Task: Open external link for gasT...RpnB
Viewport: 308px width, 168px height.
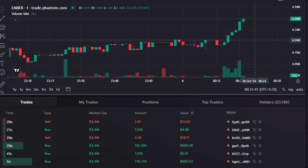Action: (260, 146)
